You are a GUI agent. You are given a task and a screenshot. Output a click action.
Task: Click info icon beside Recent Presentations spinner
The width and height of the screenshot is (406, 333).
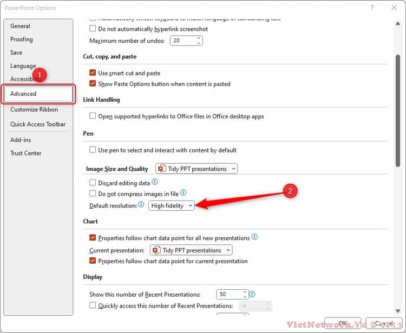click(x=252, y=294)
